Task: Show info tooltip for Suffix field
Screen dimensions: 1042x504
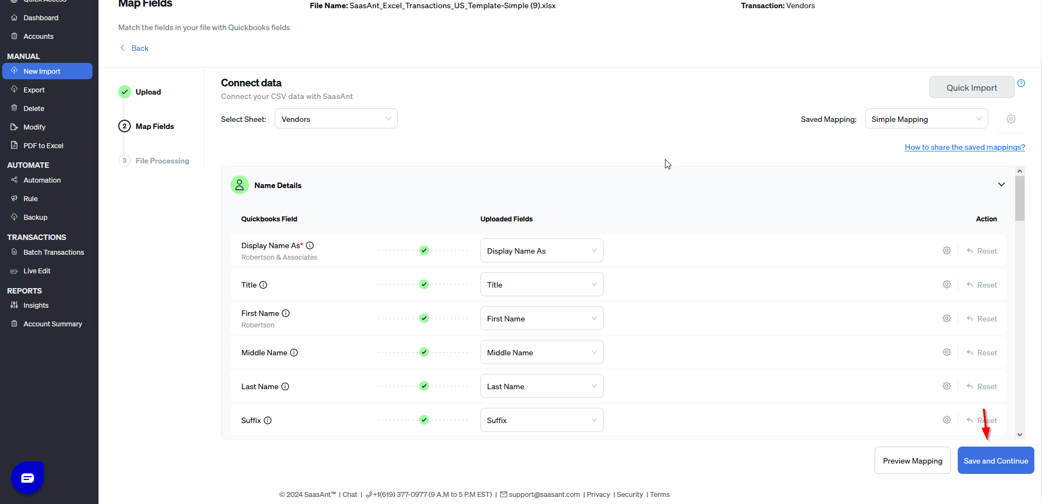Action: [268, 420]
